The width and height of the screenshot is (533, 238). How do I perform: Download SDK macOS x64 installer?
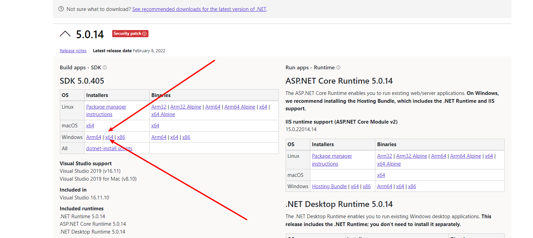(x=90, y=126)
